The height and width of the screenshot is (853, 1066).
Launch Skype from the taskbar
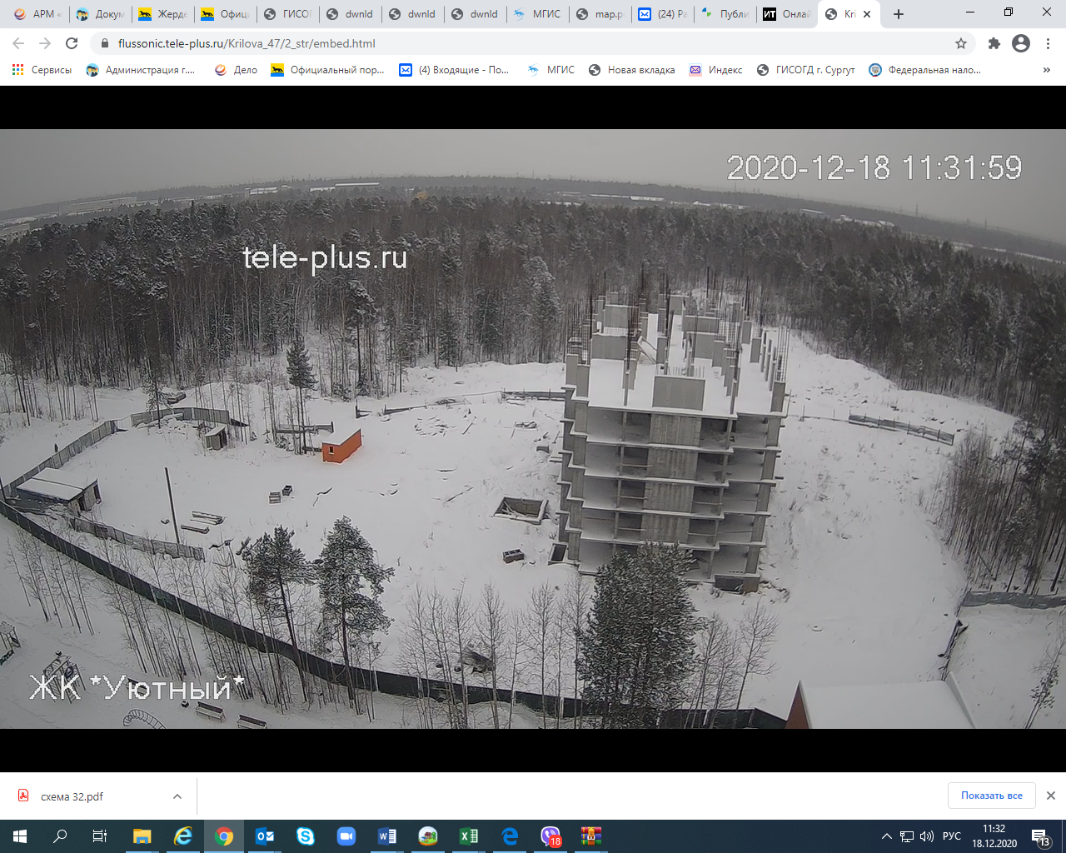[306, 836]
